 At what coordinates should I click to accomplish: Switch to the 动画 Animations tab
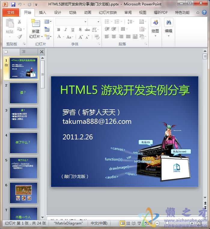88,13
